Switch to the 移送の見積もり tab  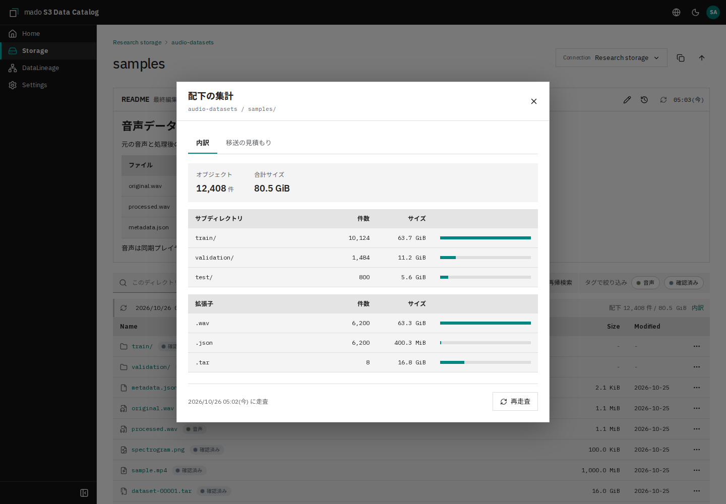249,143
